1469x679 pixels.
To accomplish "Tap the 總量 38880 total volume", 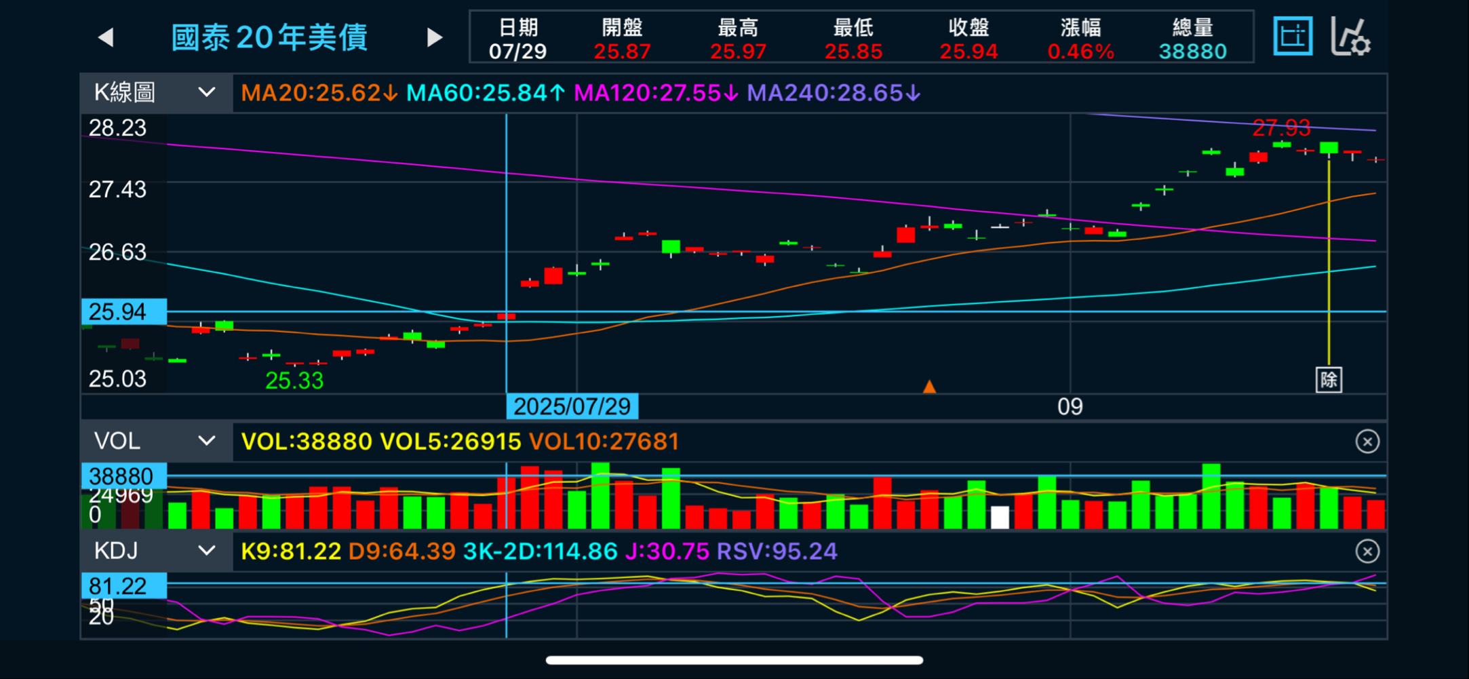I will coord(1192,39).
